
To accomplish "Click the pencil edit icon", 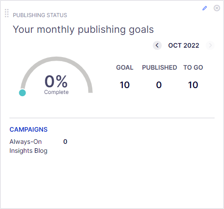I will coord(205,8).
